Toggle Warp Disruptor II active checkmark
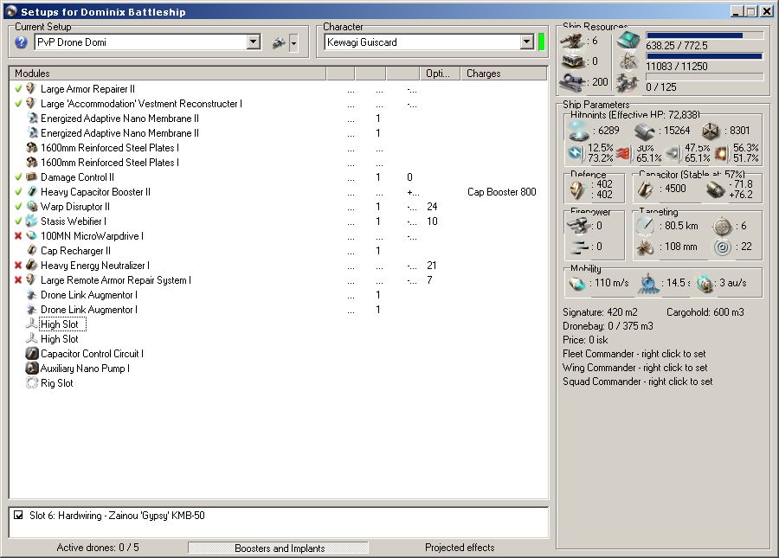This screenshot has width=779, height=558. coord(18,207)
